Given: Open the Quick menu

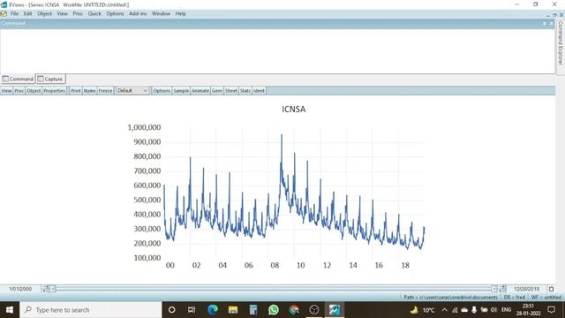Looking at the screenshot, I should 94,14.
